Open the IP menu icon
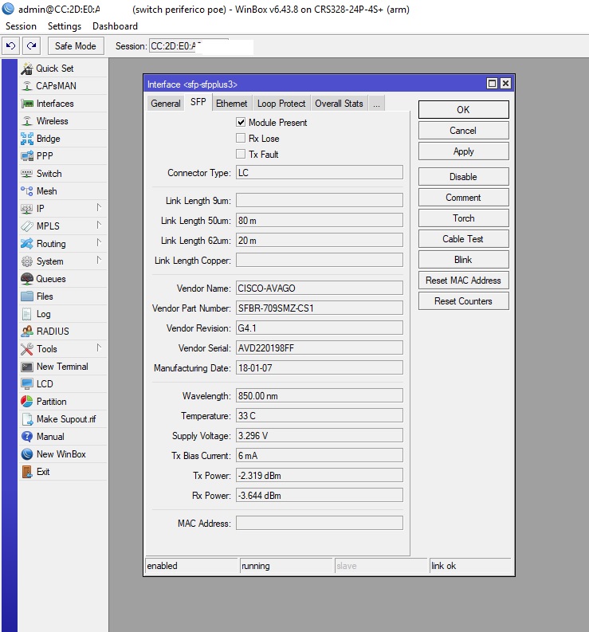Image resolution: width=589 pixels, height=632 pixels. click(27, 209)
